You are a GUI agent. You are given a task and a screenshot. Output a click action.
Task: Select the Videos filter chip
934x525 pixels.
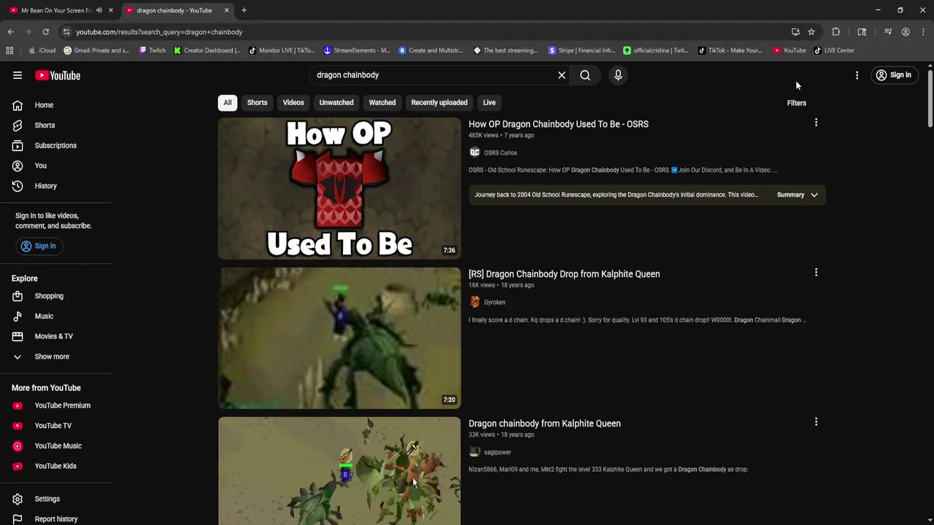point(293,103)
